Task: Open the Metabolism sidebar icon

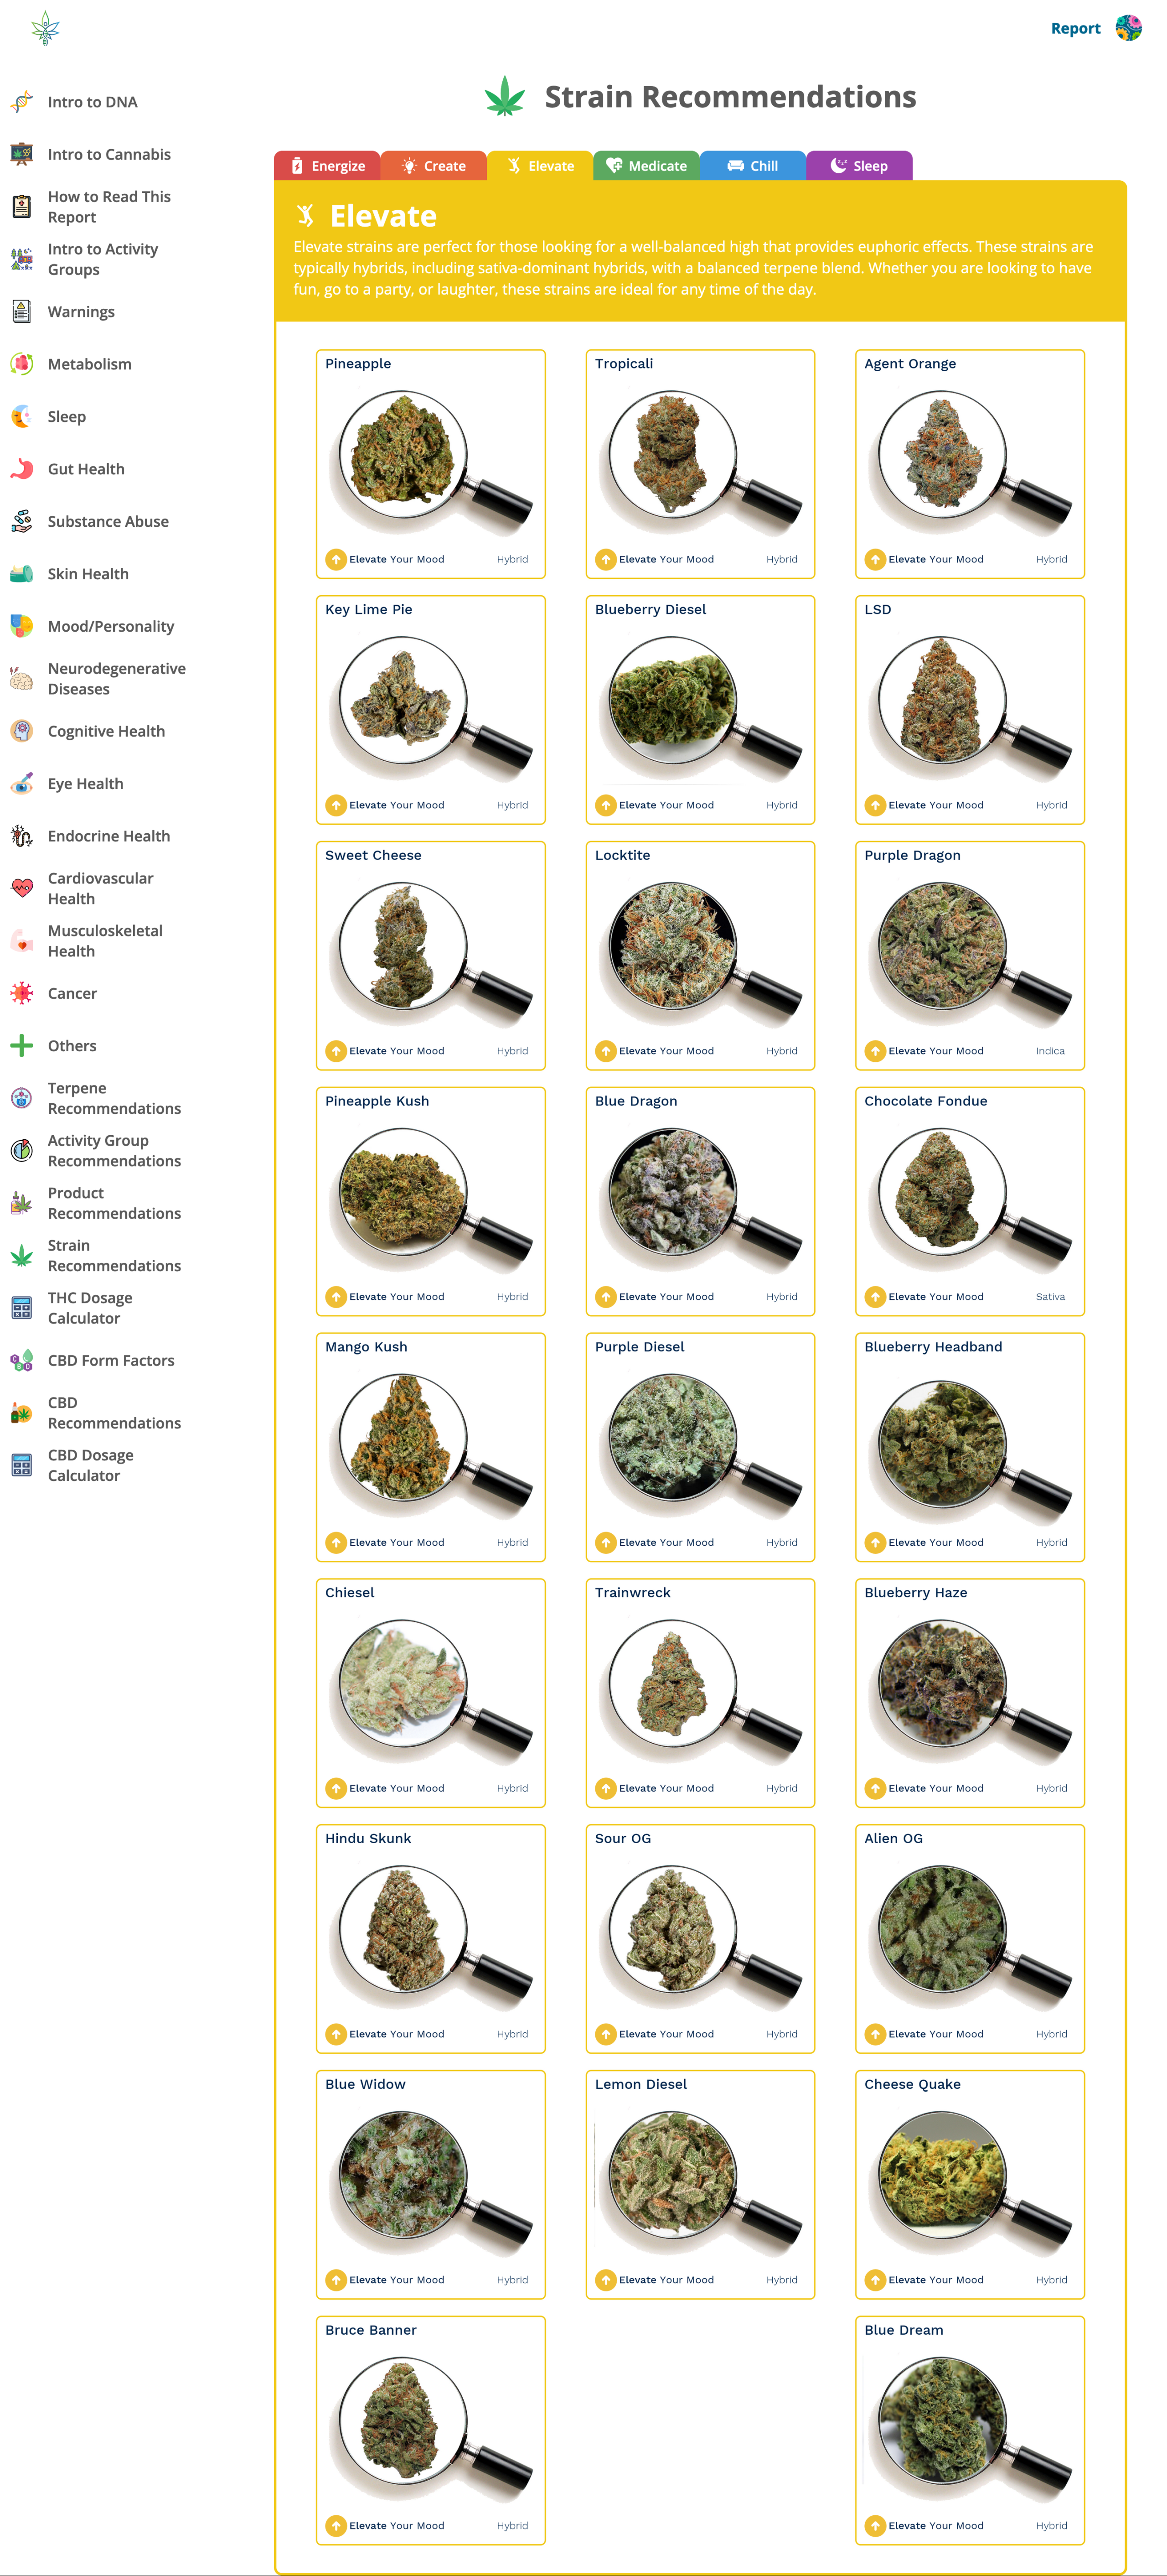Action: click(22, 364)
